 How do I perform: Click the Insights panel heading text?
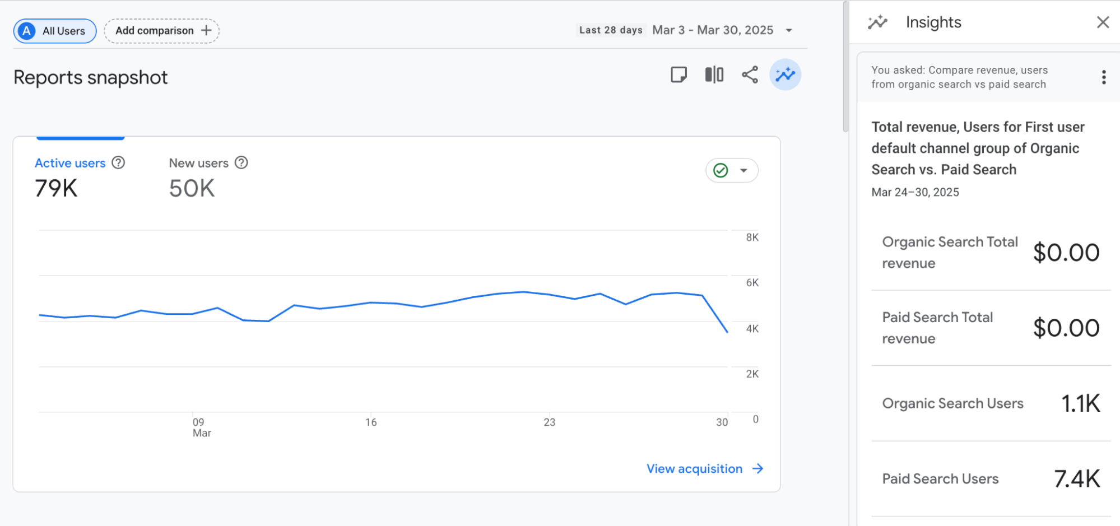click(933, 22)
